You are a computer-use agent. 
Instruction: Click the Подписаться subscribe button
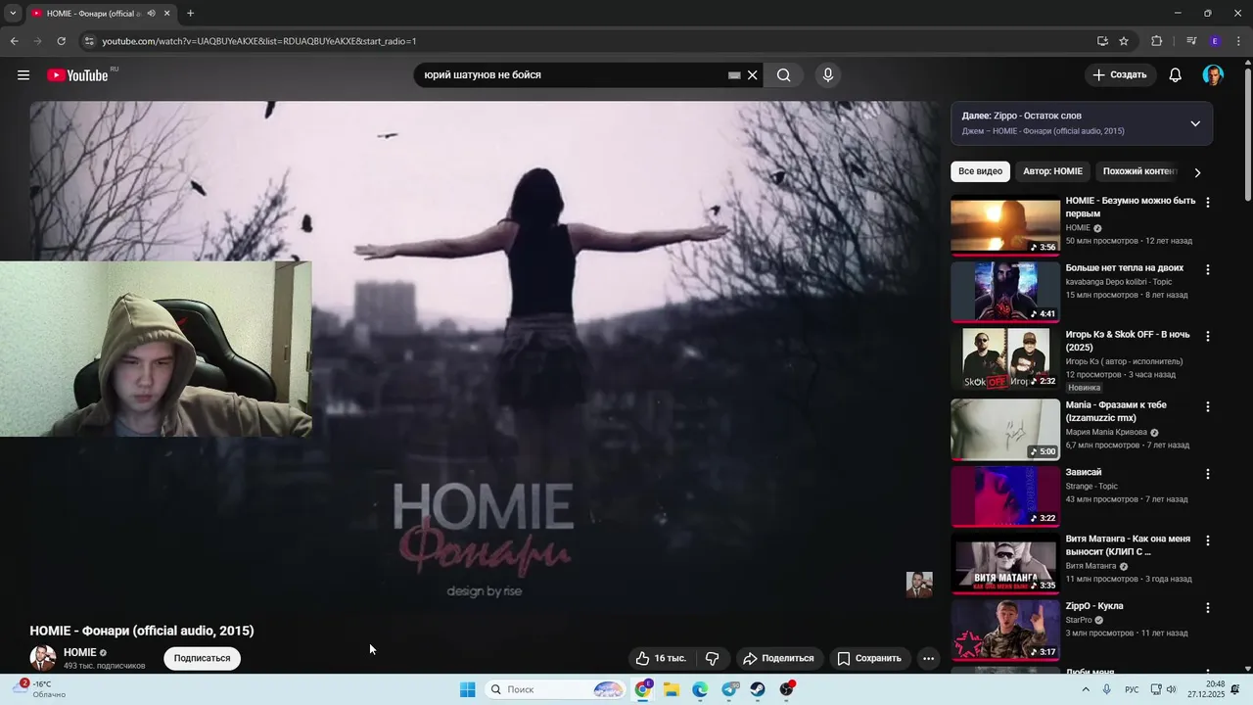(202, 658)
